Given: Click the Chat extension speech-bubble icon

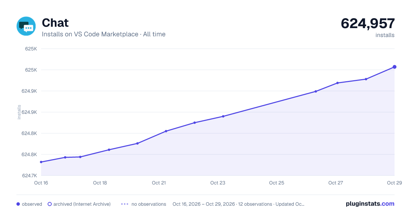Looking at the screenshot, I should coord(26,26).
